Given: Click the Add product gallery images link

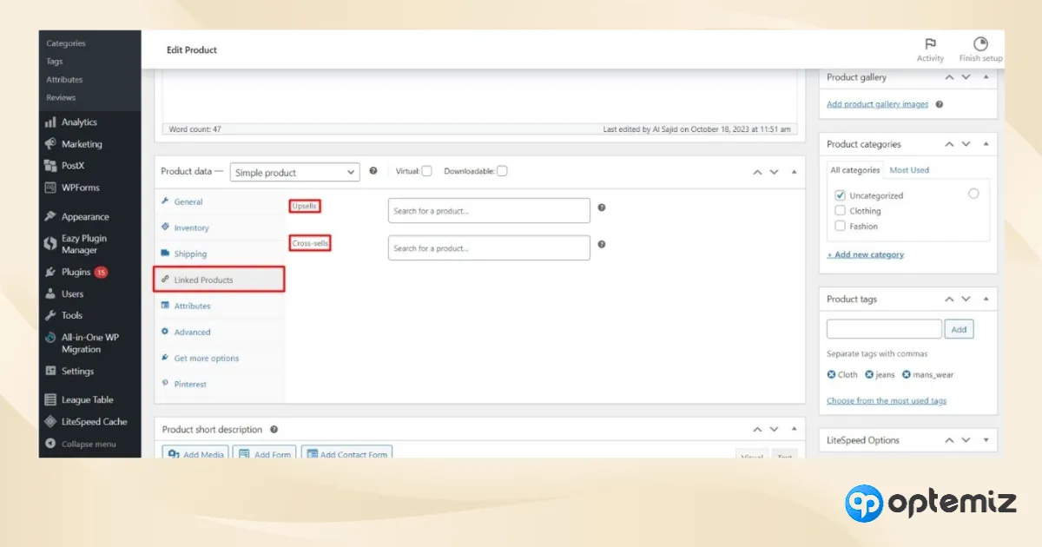Looking at the screenshot, I should (877, 104).
